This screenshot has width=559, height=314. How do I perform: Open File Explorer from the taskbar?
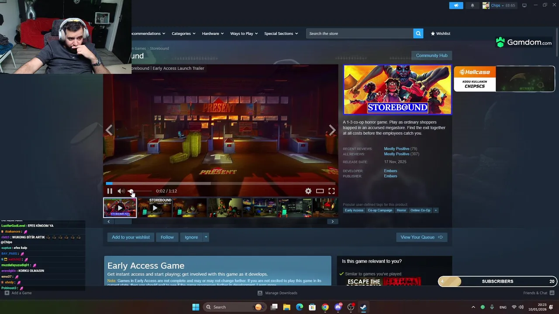coord(287,307)
